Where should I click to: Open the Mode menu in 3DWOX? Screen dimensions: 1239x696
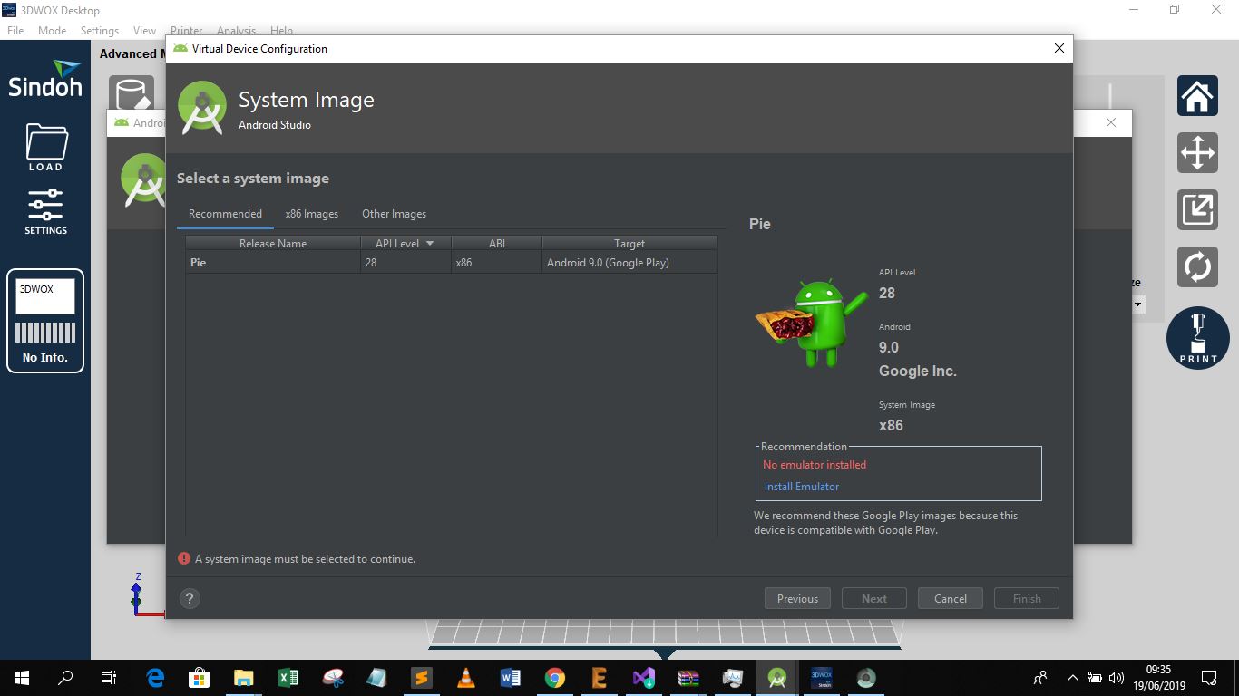pos(52,31)
